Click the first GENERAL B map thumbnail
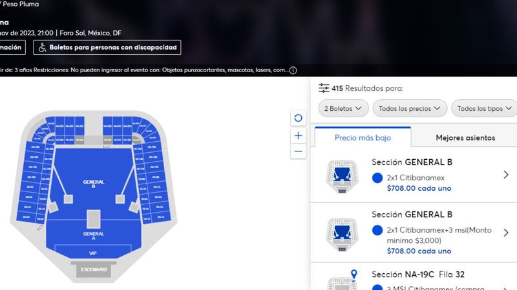Viewport: 517px width, 290px height. pyautogui.click(x=342, y=175)
